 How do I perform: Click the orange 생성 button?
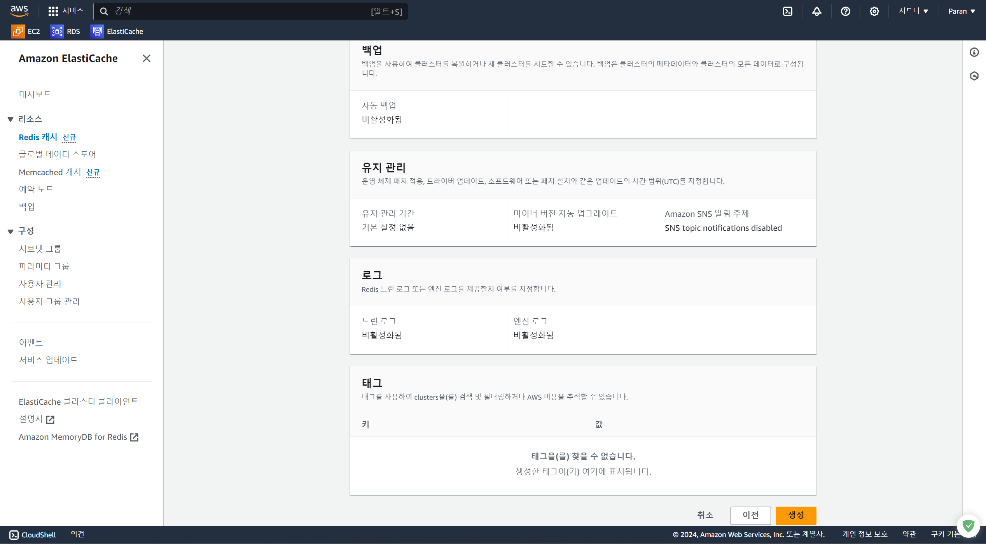(x=796, y=515)
